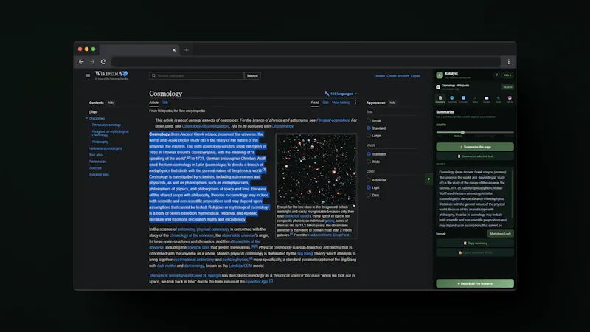590x332 pixels.
Task: Open Katalyst help question mark
Action: point(496,75)
